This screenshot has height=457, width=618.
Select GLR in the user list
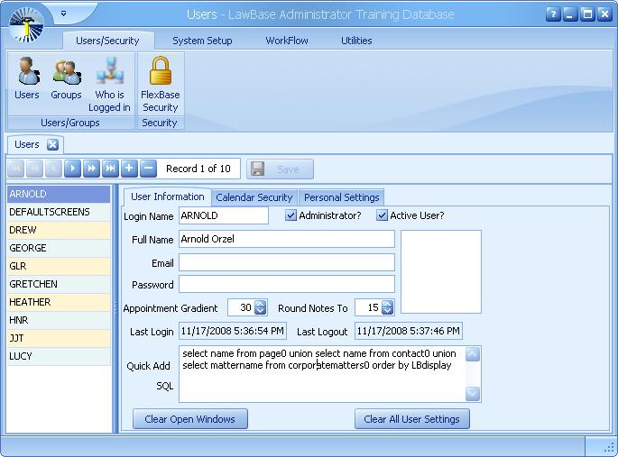click(x=59, y=266)
